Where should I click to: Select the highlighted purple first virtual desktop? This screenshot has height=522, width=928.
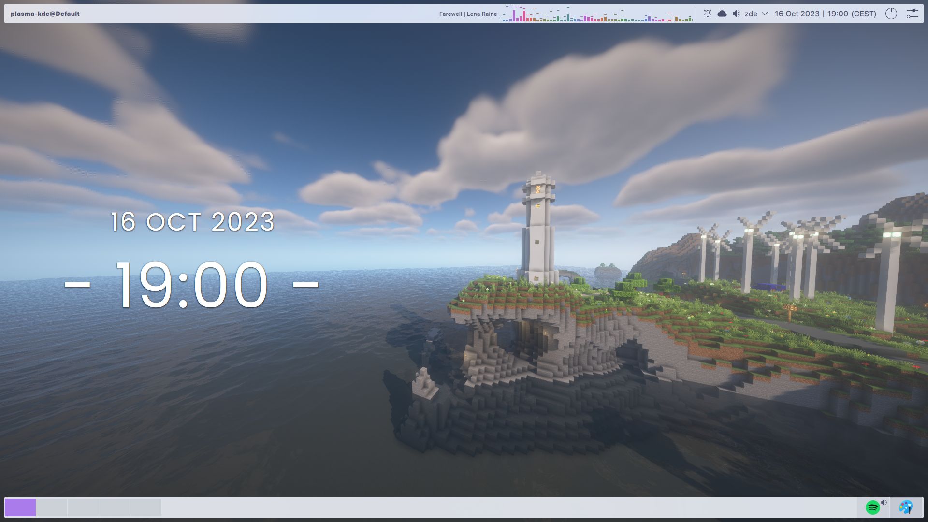click(20, 507)
